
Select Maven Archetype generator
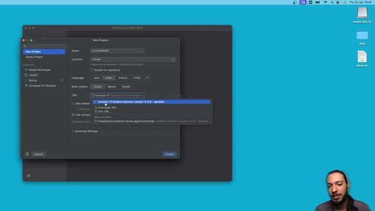(x=39, y=70)
